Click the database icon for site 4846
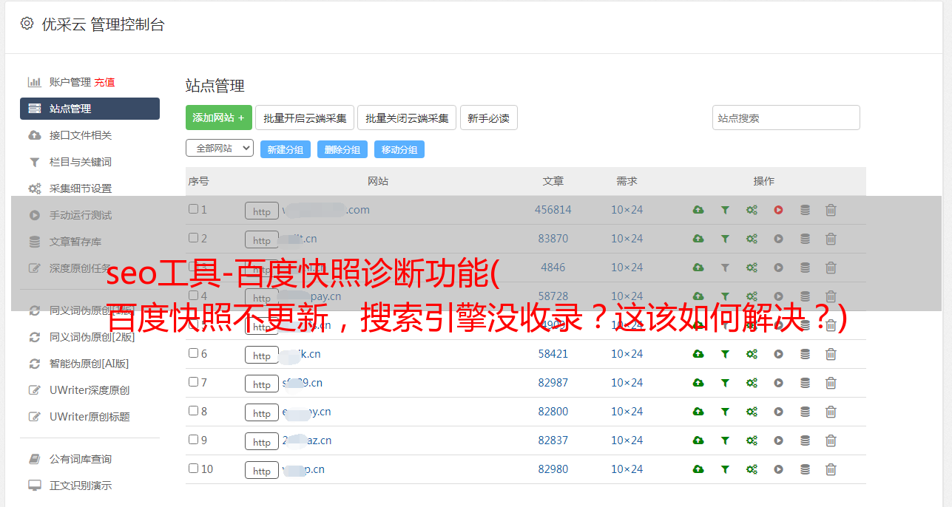 coord(805,268)
